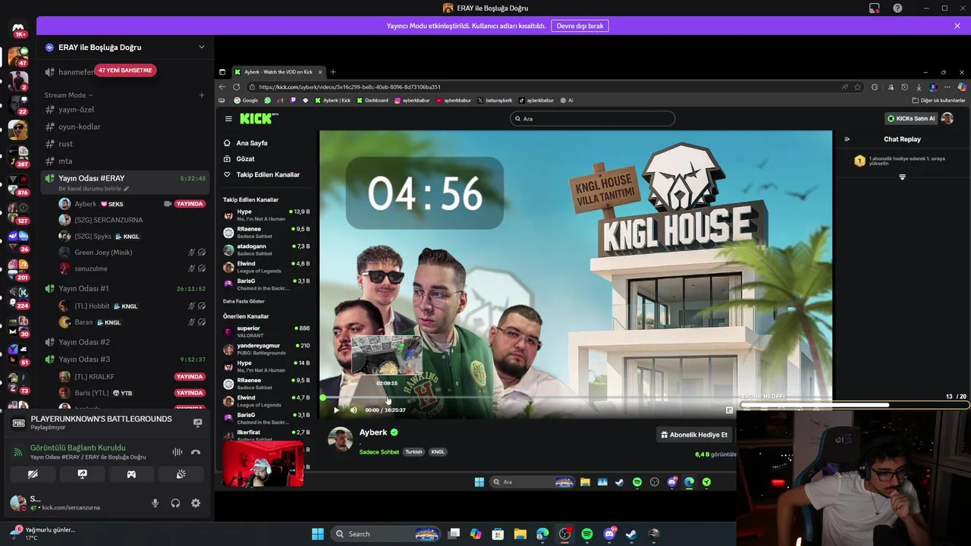Open atadogann channel in followed list
The height and width of the screenshot is (546, 971).
[266, 249]
